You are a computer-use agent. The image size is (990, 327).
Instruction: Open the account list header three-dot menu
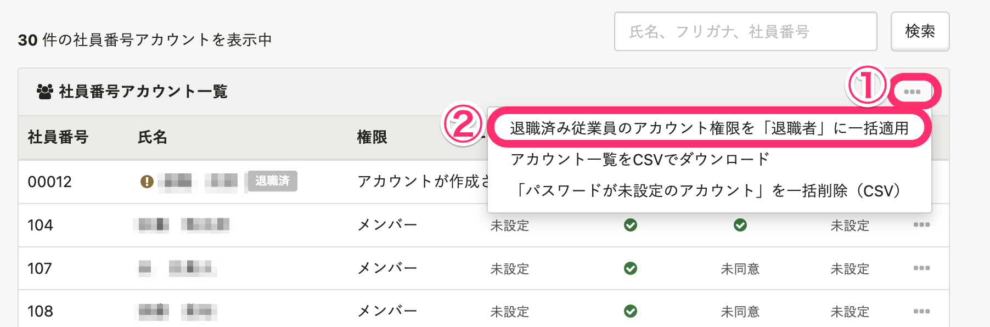pyautogui.click(x=912, y=92)
